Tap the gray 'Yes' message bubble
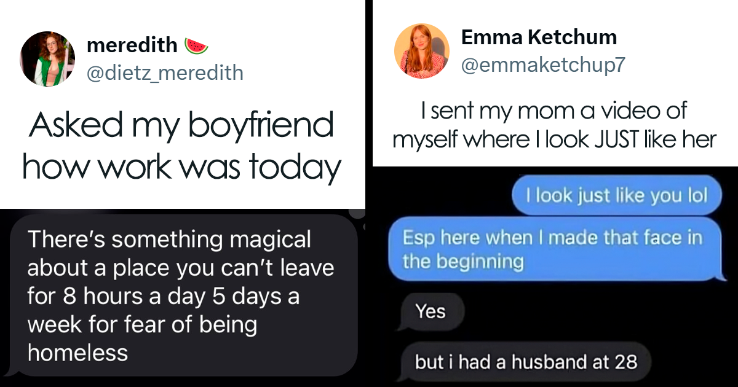Image resolution: width=738 pixels, height=387 pixels. tap(430, 311)
